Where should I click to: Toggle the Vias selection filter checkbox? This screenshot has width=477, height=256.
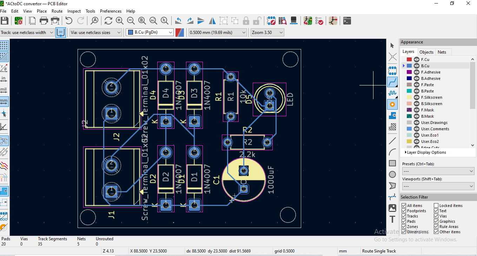click(436, 216)
